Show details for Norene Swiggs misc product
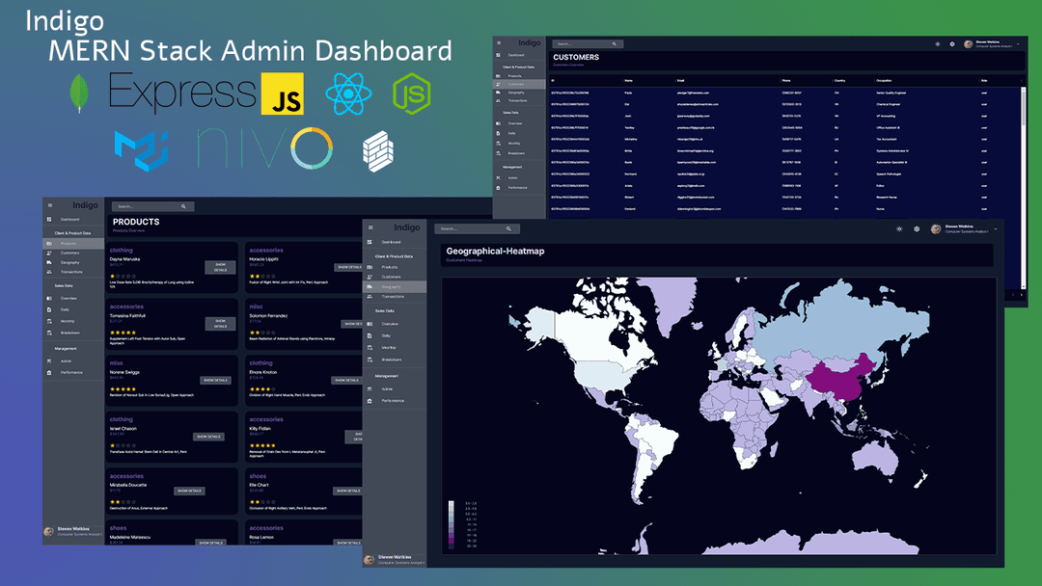This screenshot has width=1042, height=586. pos(215,381)
